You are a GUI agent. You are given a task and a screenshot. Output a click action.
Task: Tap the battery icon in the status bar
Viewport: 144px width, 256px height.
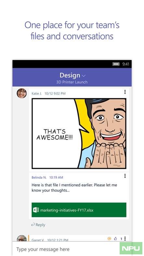(x=116, y=64)
